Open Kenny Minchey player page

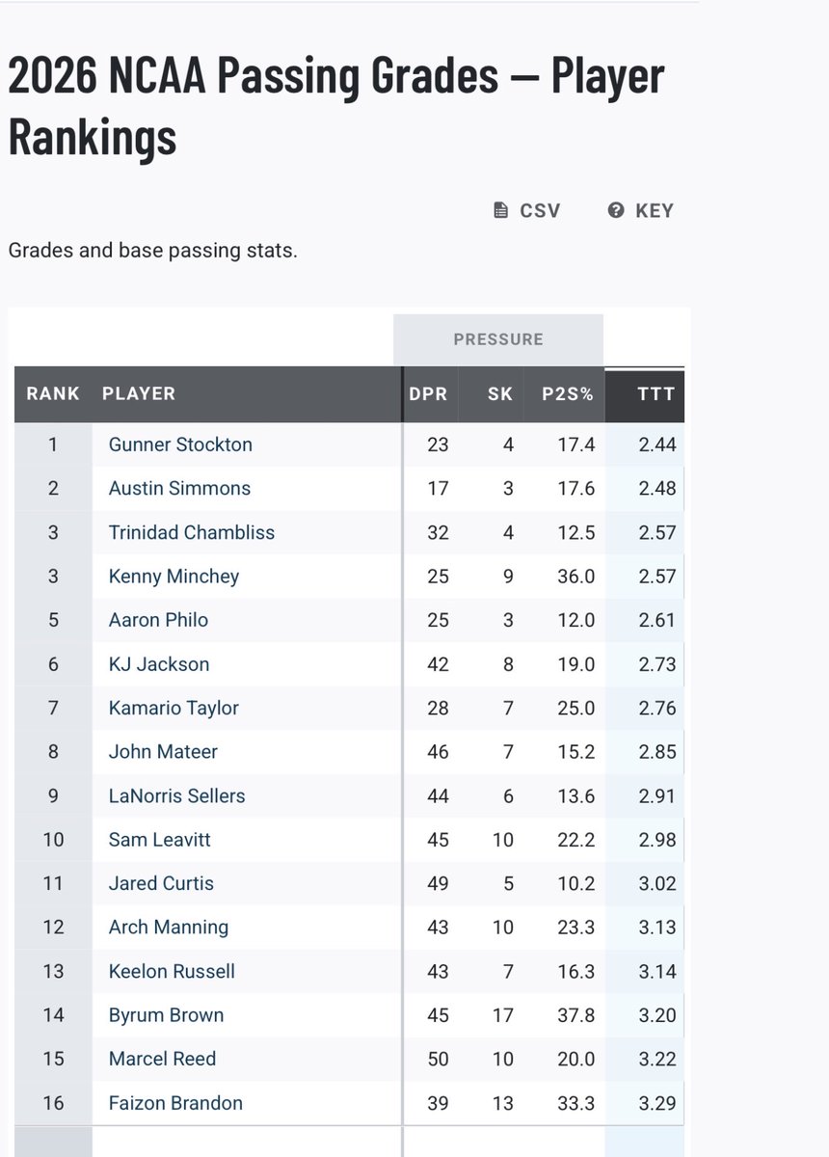coord(174,577)
